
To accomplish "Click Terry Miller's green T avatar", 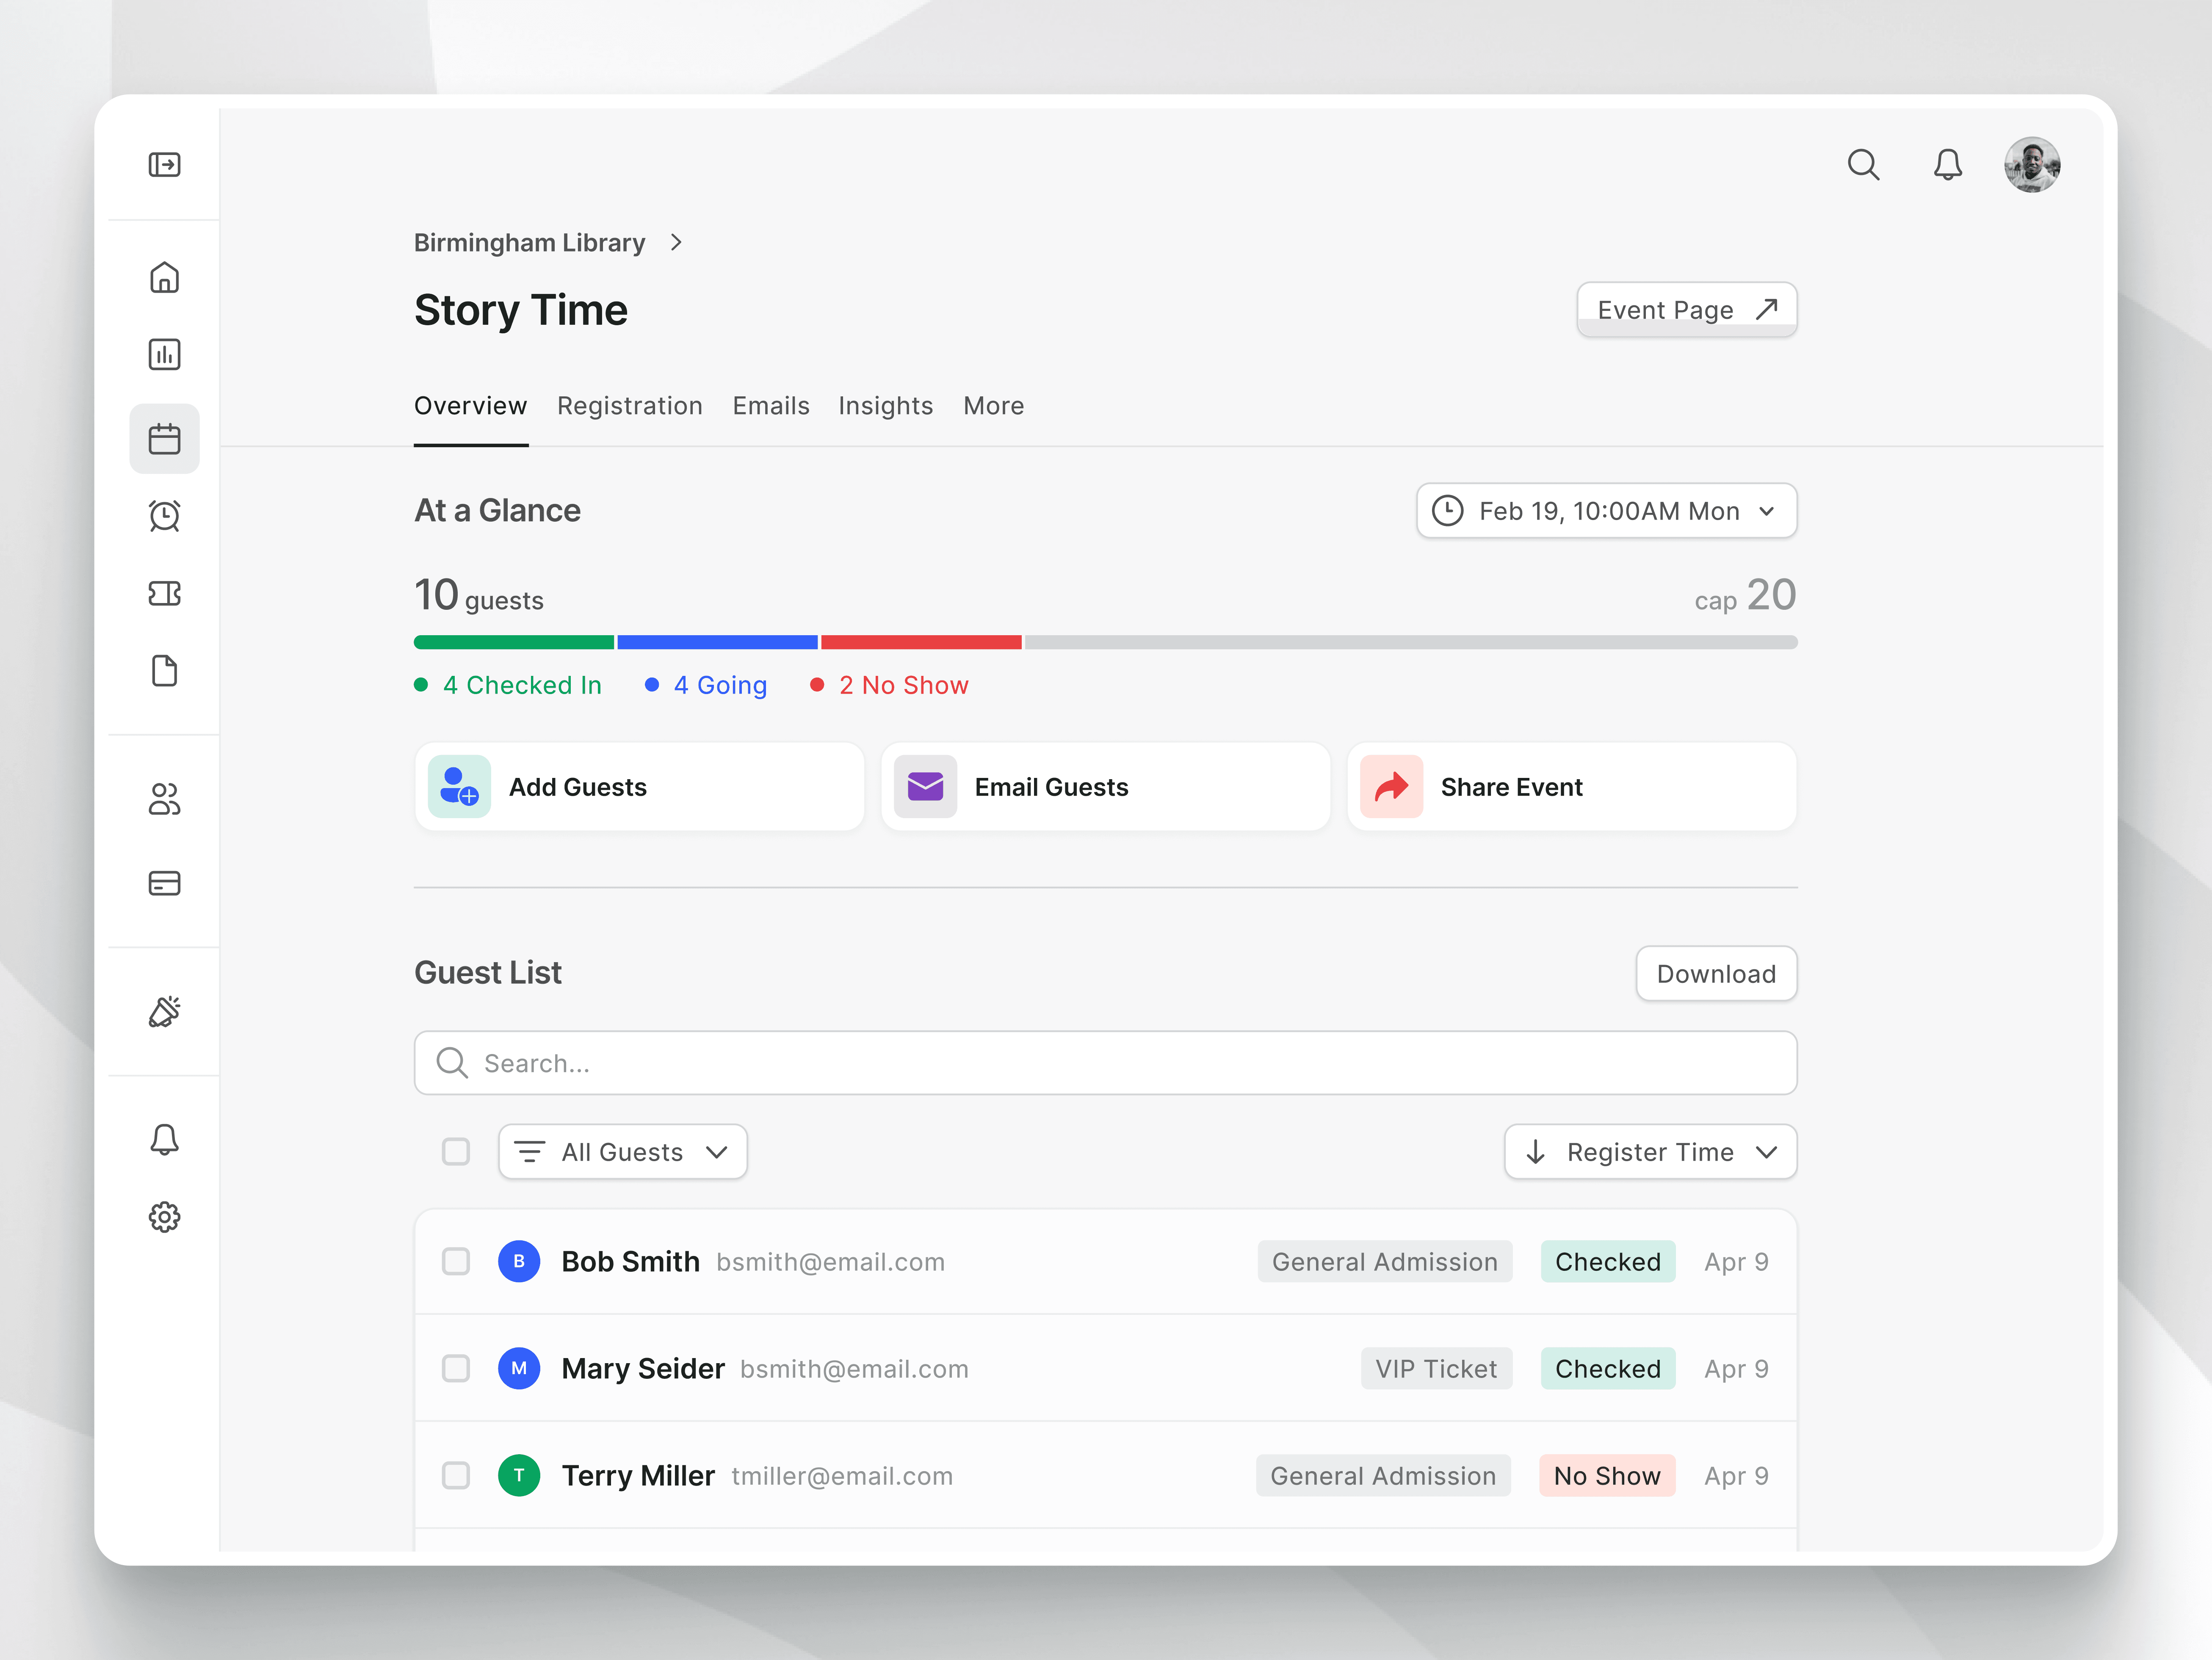I will point(519,1476).
